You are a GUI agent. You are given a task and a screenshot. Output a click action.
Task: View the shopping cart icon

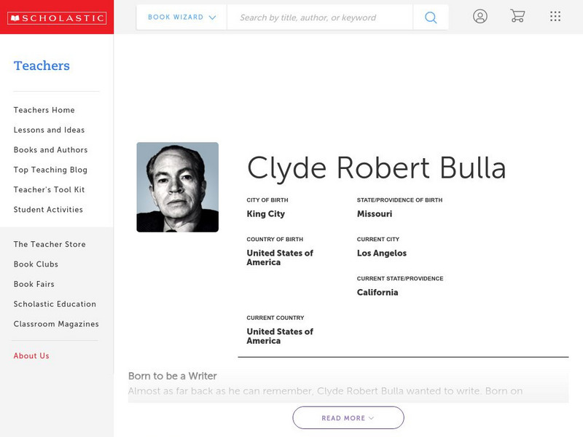[517, 16]
